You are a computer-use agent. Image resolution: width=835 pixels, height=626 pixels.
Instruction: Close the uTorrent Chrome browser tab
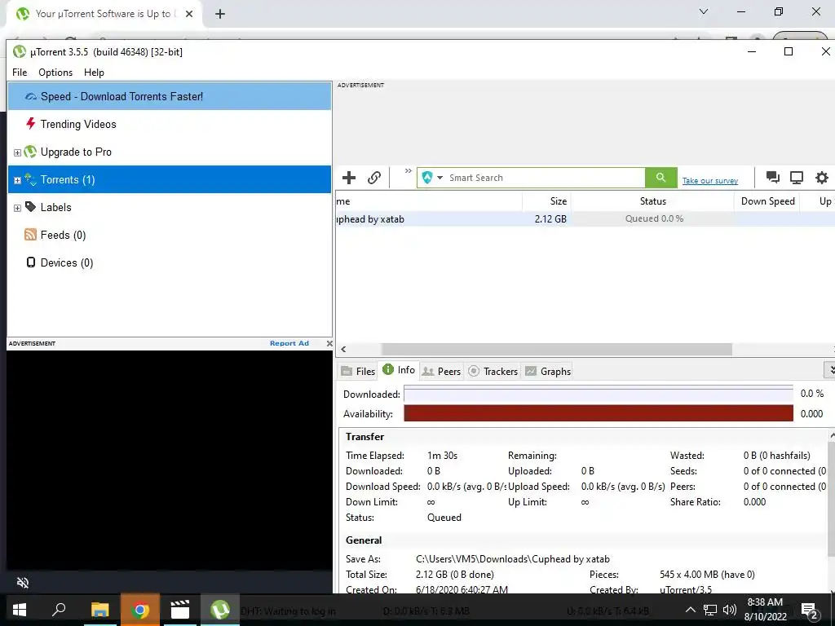(189, 15)
